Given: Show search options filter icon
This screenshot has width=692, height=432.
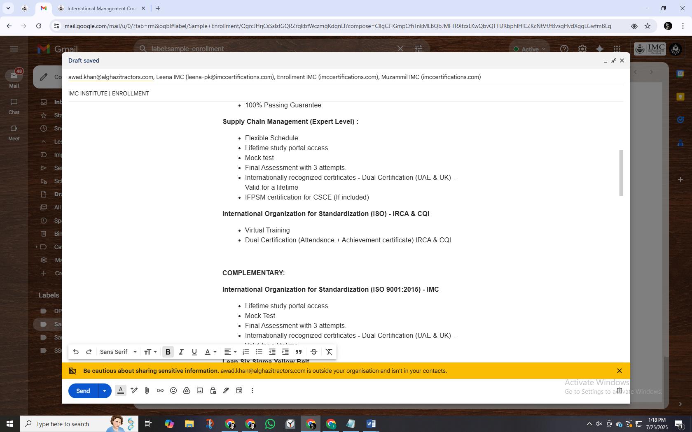Looking at the screenshot, I should tap(418, 49).
